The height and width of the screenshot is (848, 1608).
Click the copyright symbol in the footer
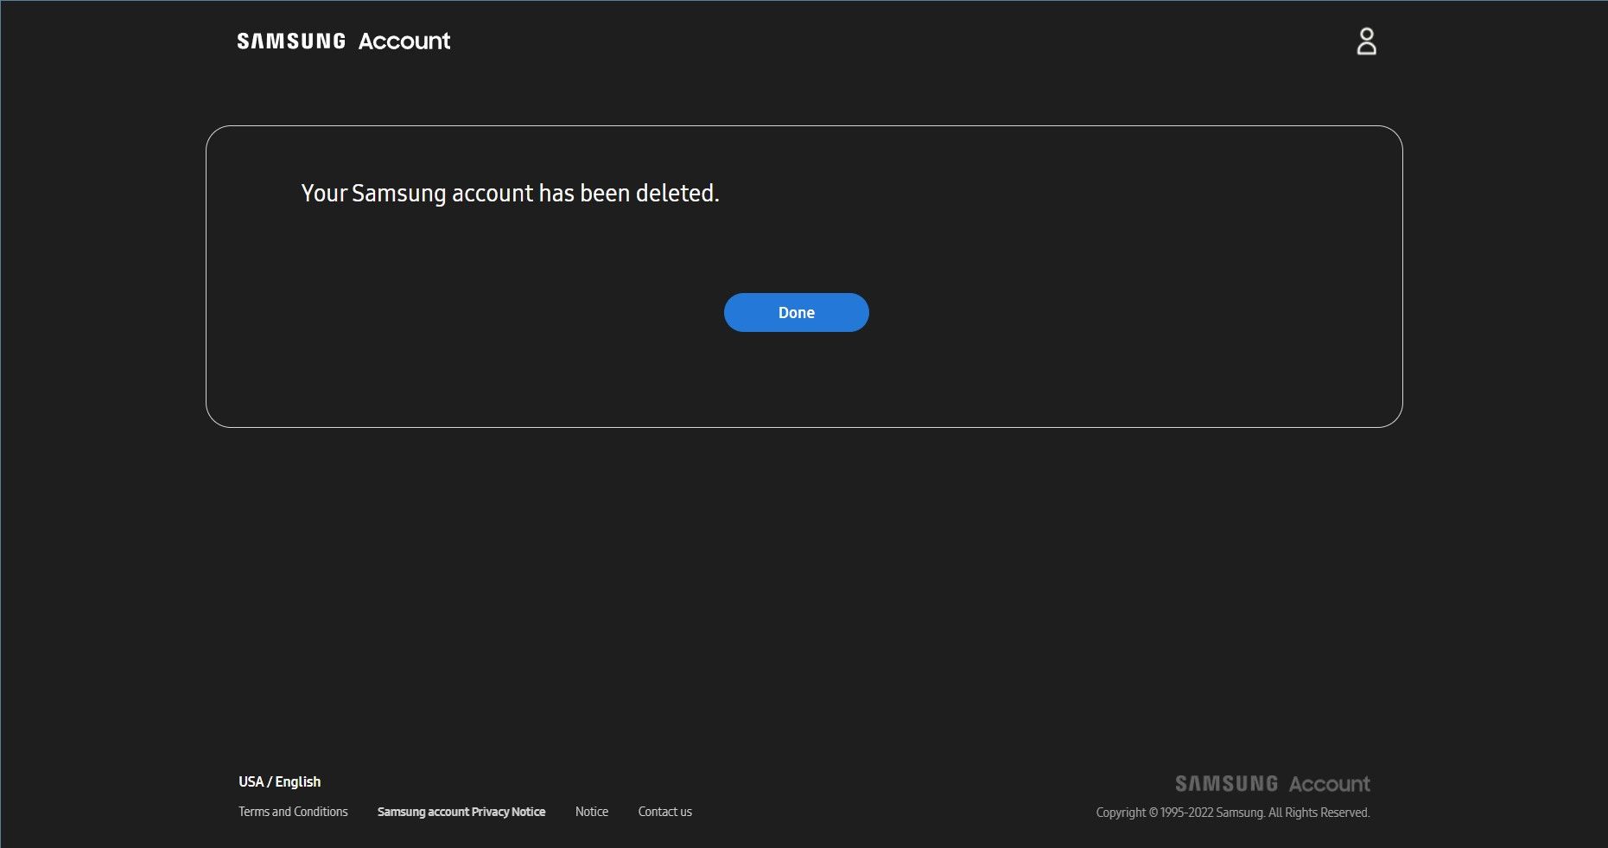click(x=1154, y=813)
